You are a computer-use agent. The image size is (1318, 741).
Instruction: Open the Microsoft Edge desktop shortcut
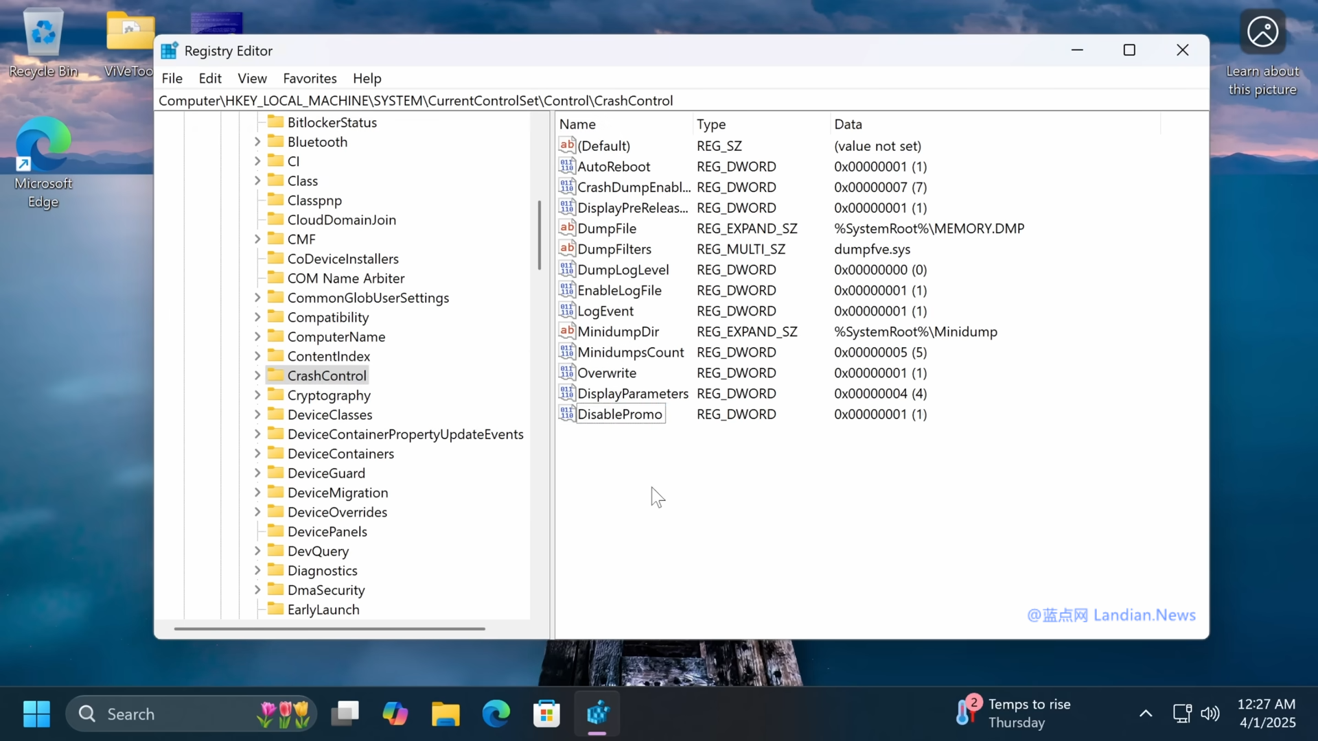coord(43,163)
